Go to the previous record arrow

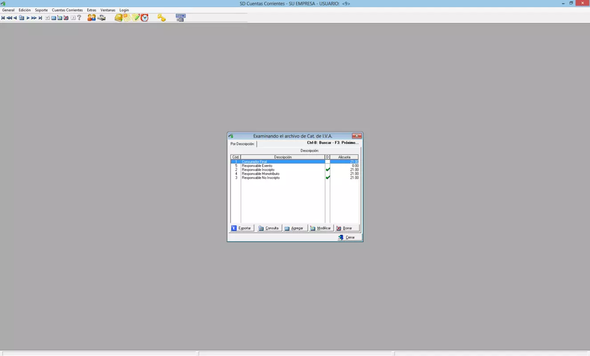[x=15, y=18]
